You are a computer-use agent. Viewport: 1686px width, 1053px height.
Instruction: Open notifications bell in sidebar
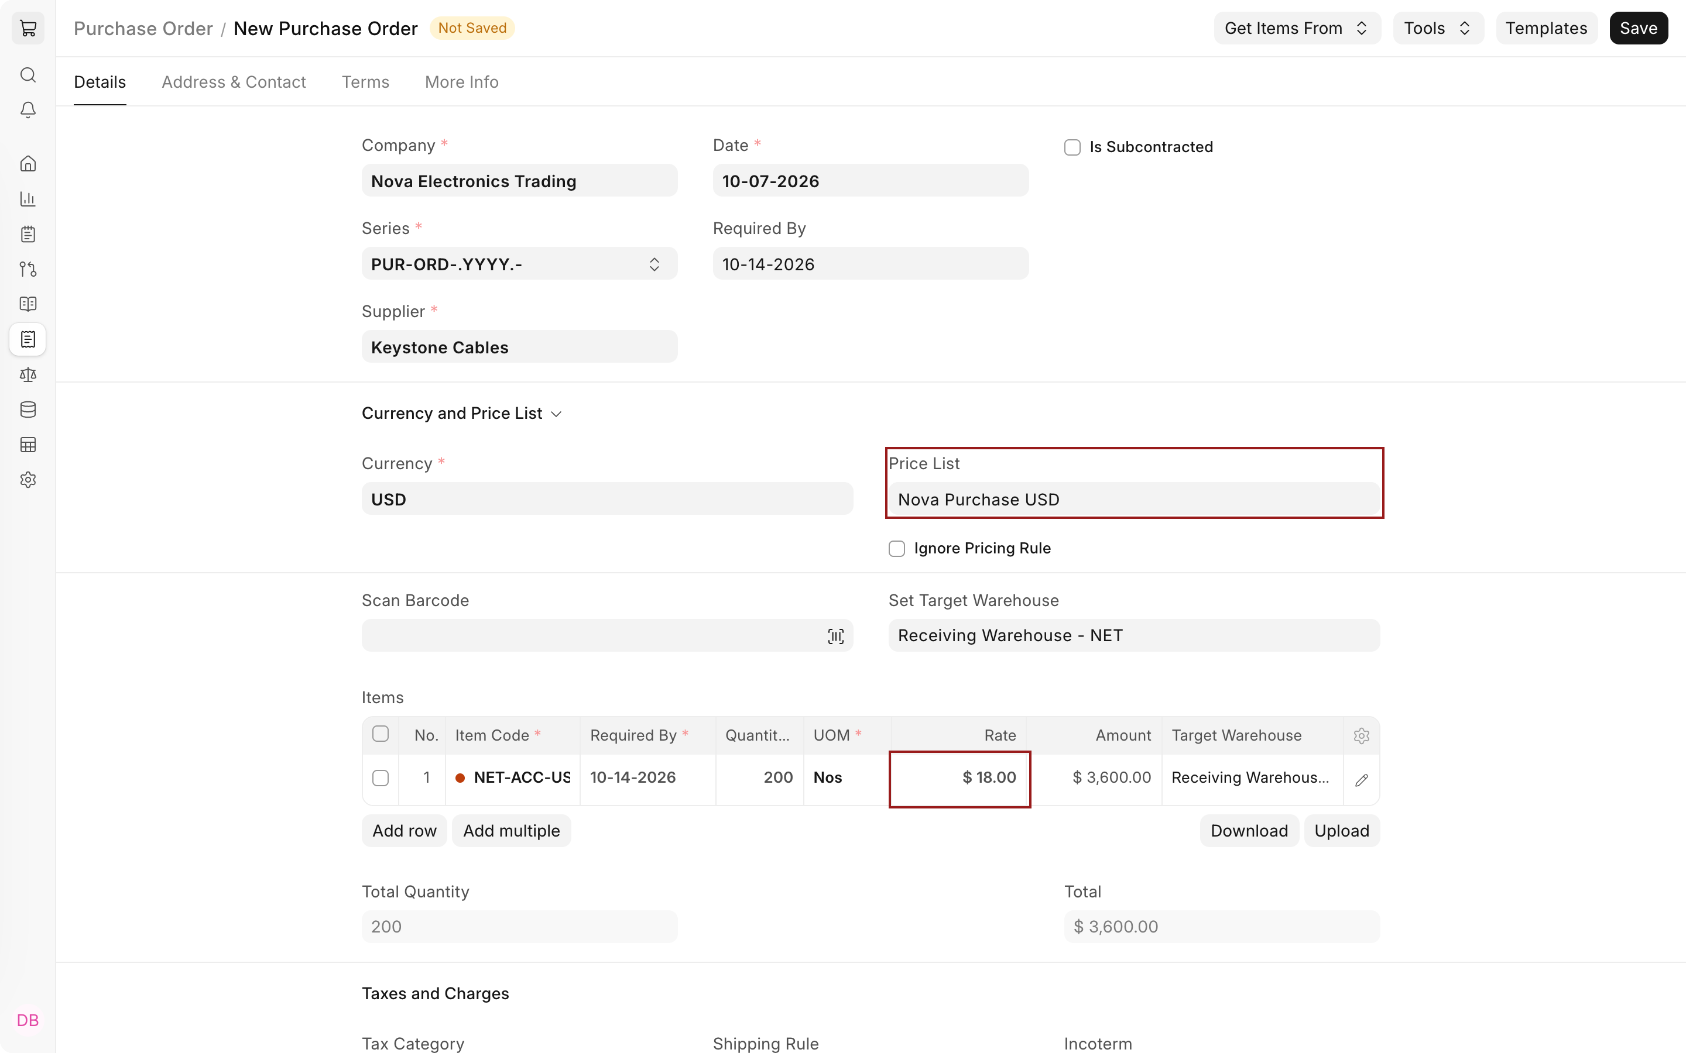pos(28,110)
